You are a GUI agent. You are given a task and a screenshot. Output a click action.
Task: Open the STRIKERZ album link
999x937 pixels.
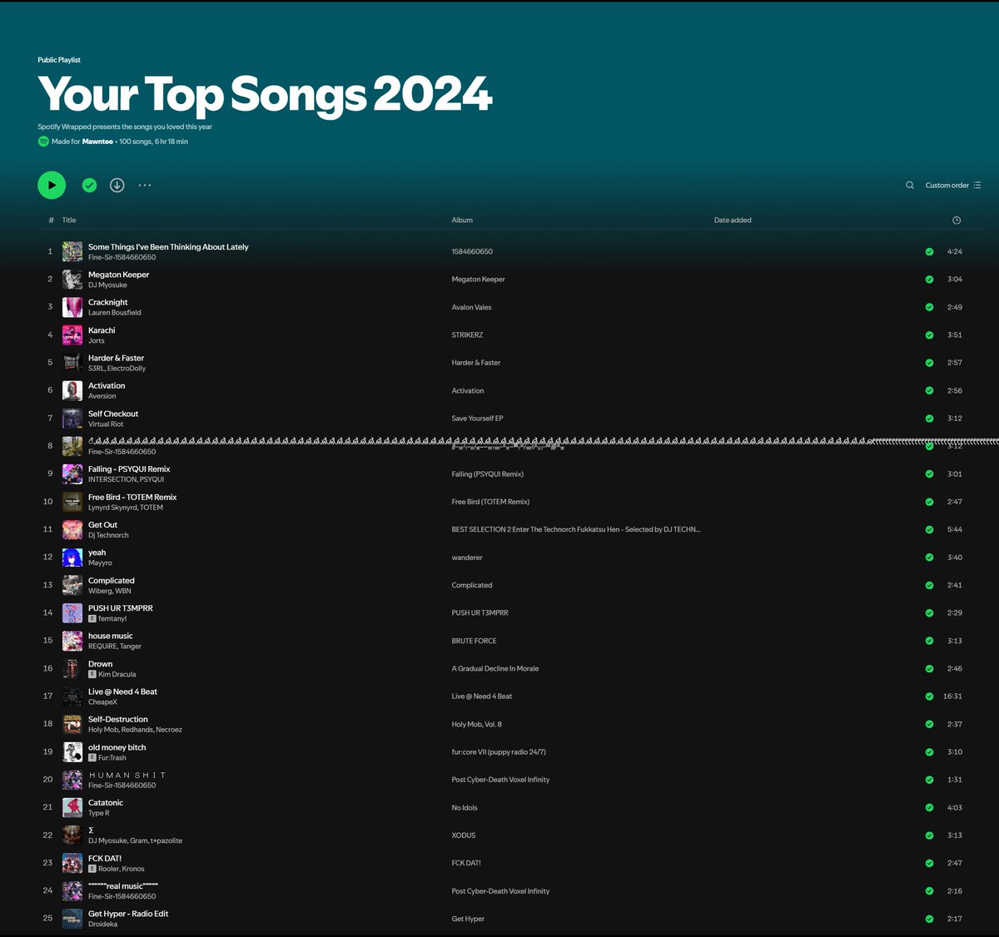pyautogui.click(x=467, y=335)
